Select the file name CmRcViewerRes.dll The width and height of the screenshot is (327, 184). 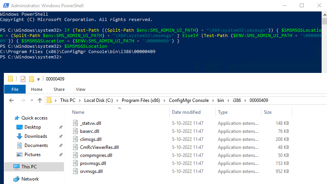[99, 147]
